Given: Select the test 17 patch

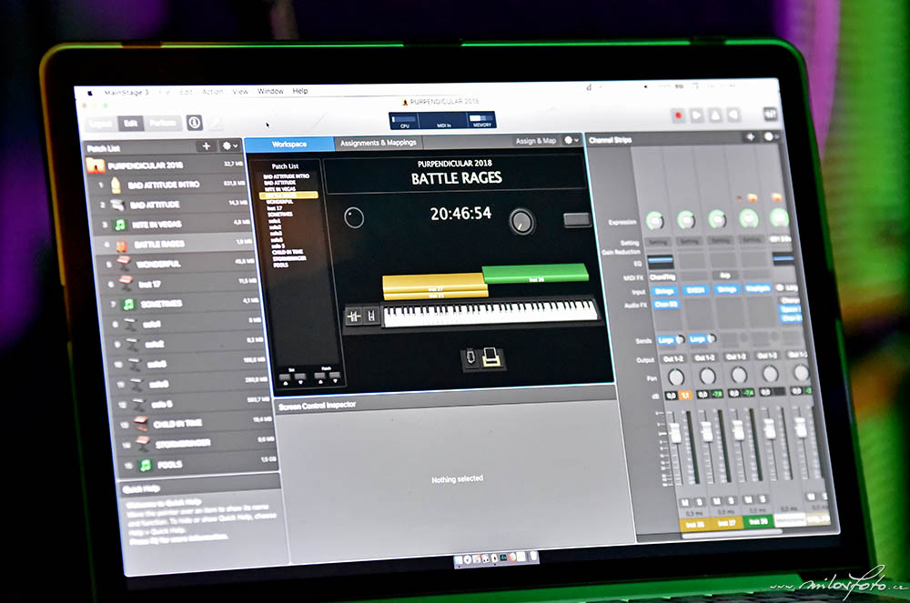Looking at the screenshot, I should pyautogui.click(x=177, y=284).
